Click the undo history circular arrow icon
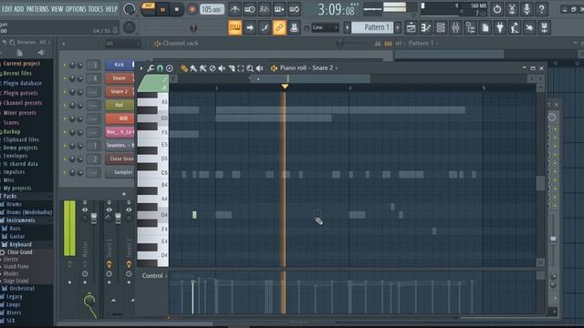This screenshot has width=584, height=328. (x=496, y=9)
